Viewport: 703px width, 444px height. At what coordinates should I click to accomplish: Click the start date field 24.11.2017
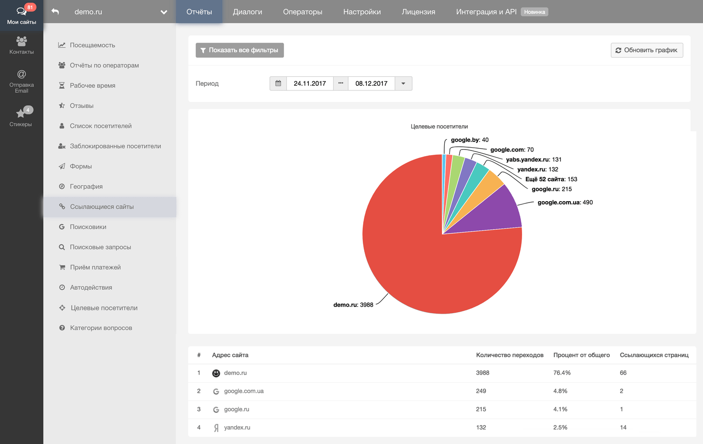pos(310,83)
